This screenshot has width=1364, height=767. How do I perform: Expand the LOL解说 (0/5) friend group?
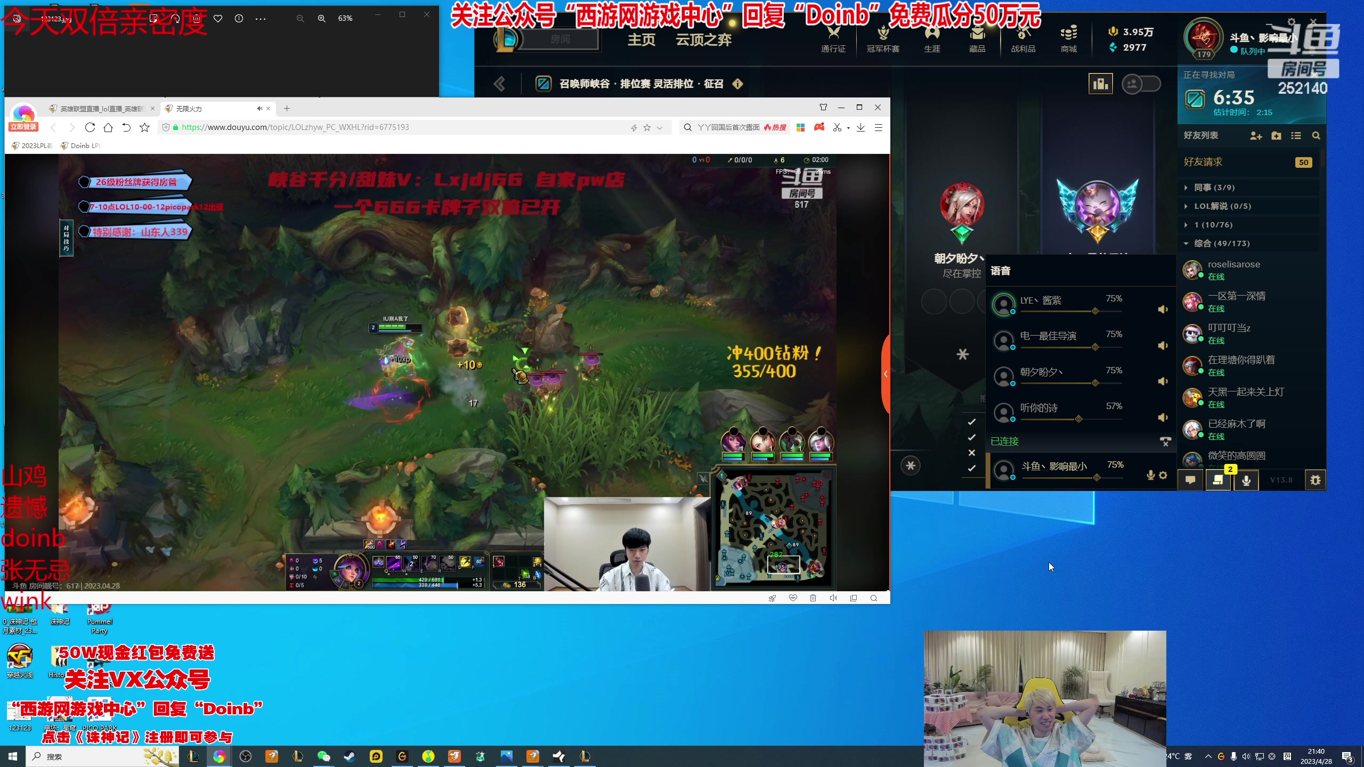[x=1186, y=206]
